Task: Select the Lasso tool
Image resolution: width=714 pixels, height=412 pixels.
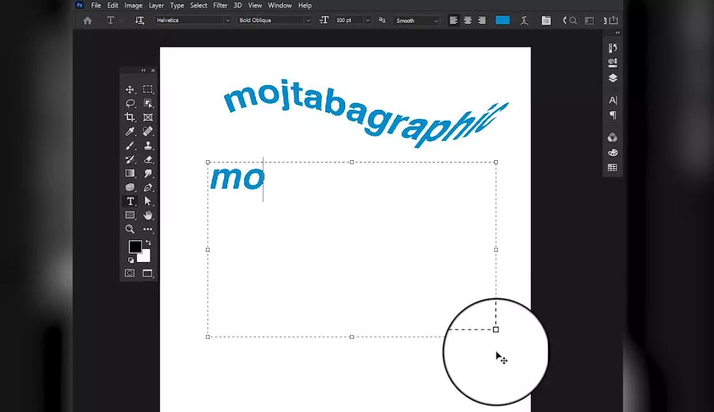Action: 130,104
